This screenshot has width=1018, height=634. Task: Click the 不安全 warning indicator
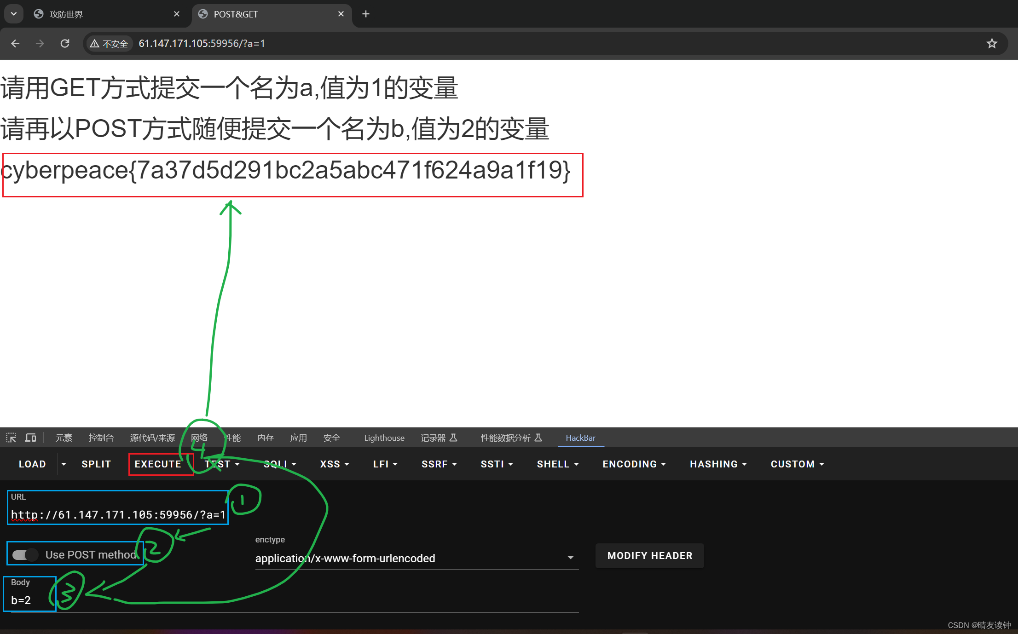(x=109, y=43)
